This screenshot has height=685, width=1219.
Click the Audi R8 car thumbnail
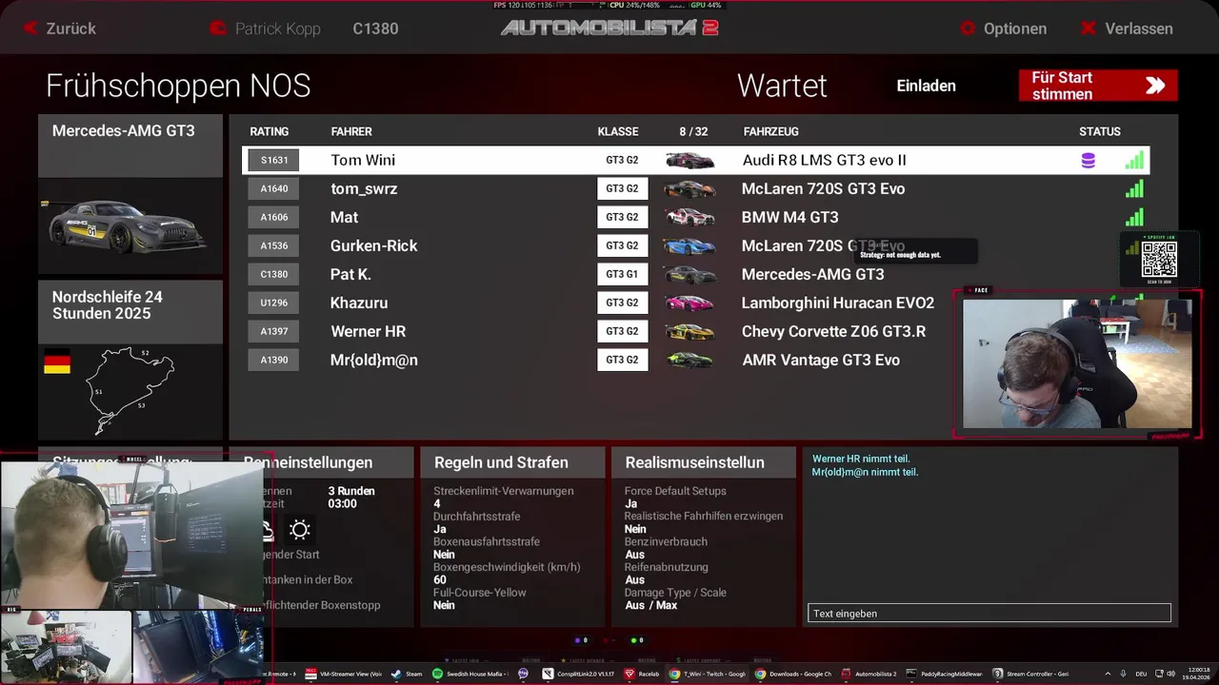(689, 160)
